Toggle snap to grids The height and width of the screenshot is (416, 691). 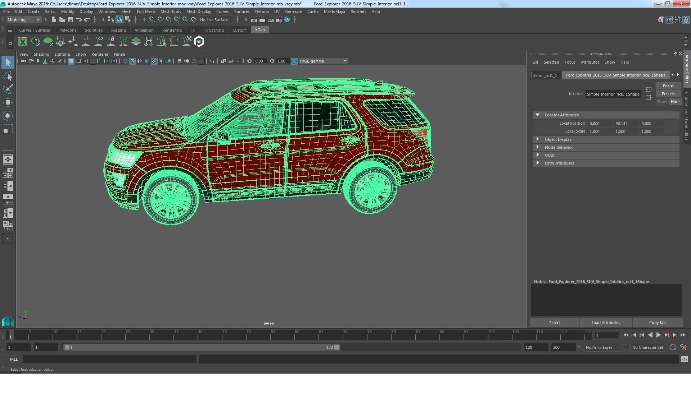point(152,20)
